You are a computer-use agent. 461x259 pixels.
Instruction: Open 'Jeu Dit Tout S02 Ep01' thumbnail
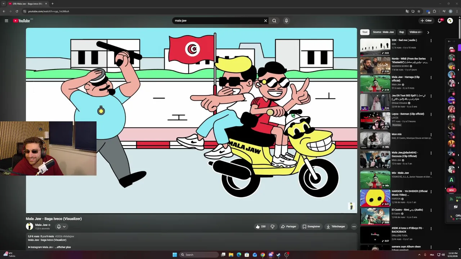(375, 102)
